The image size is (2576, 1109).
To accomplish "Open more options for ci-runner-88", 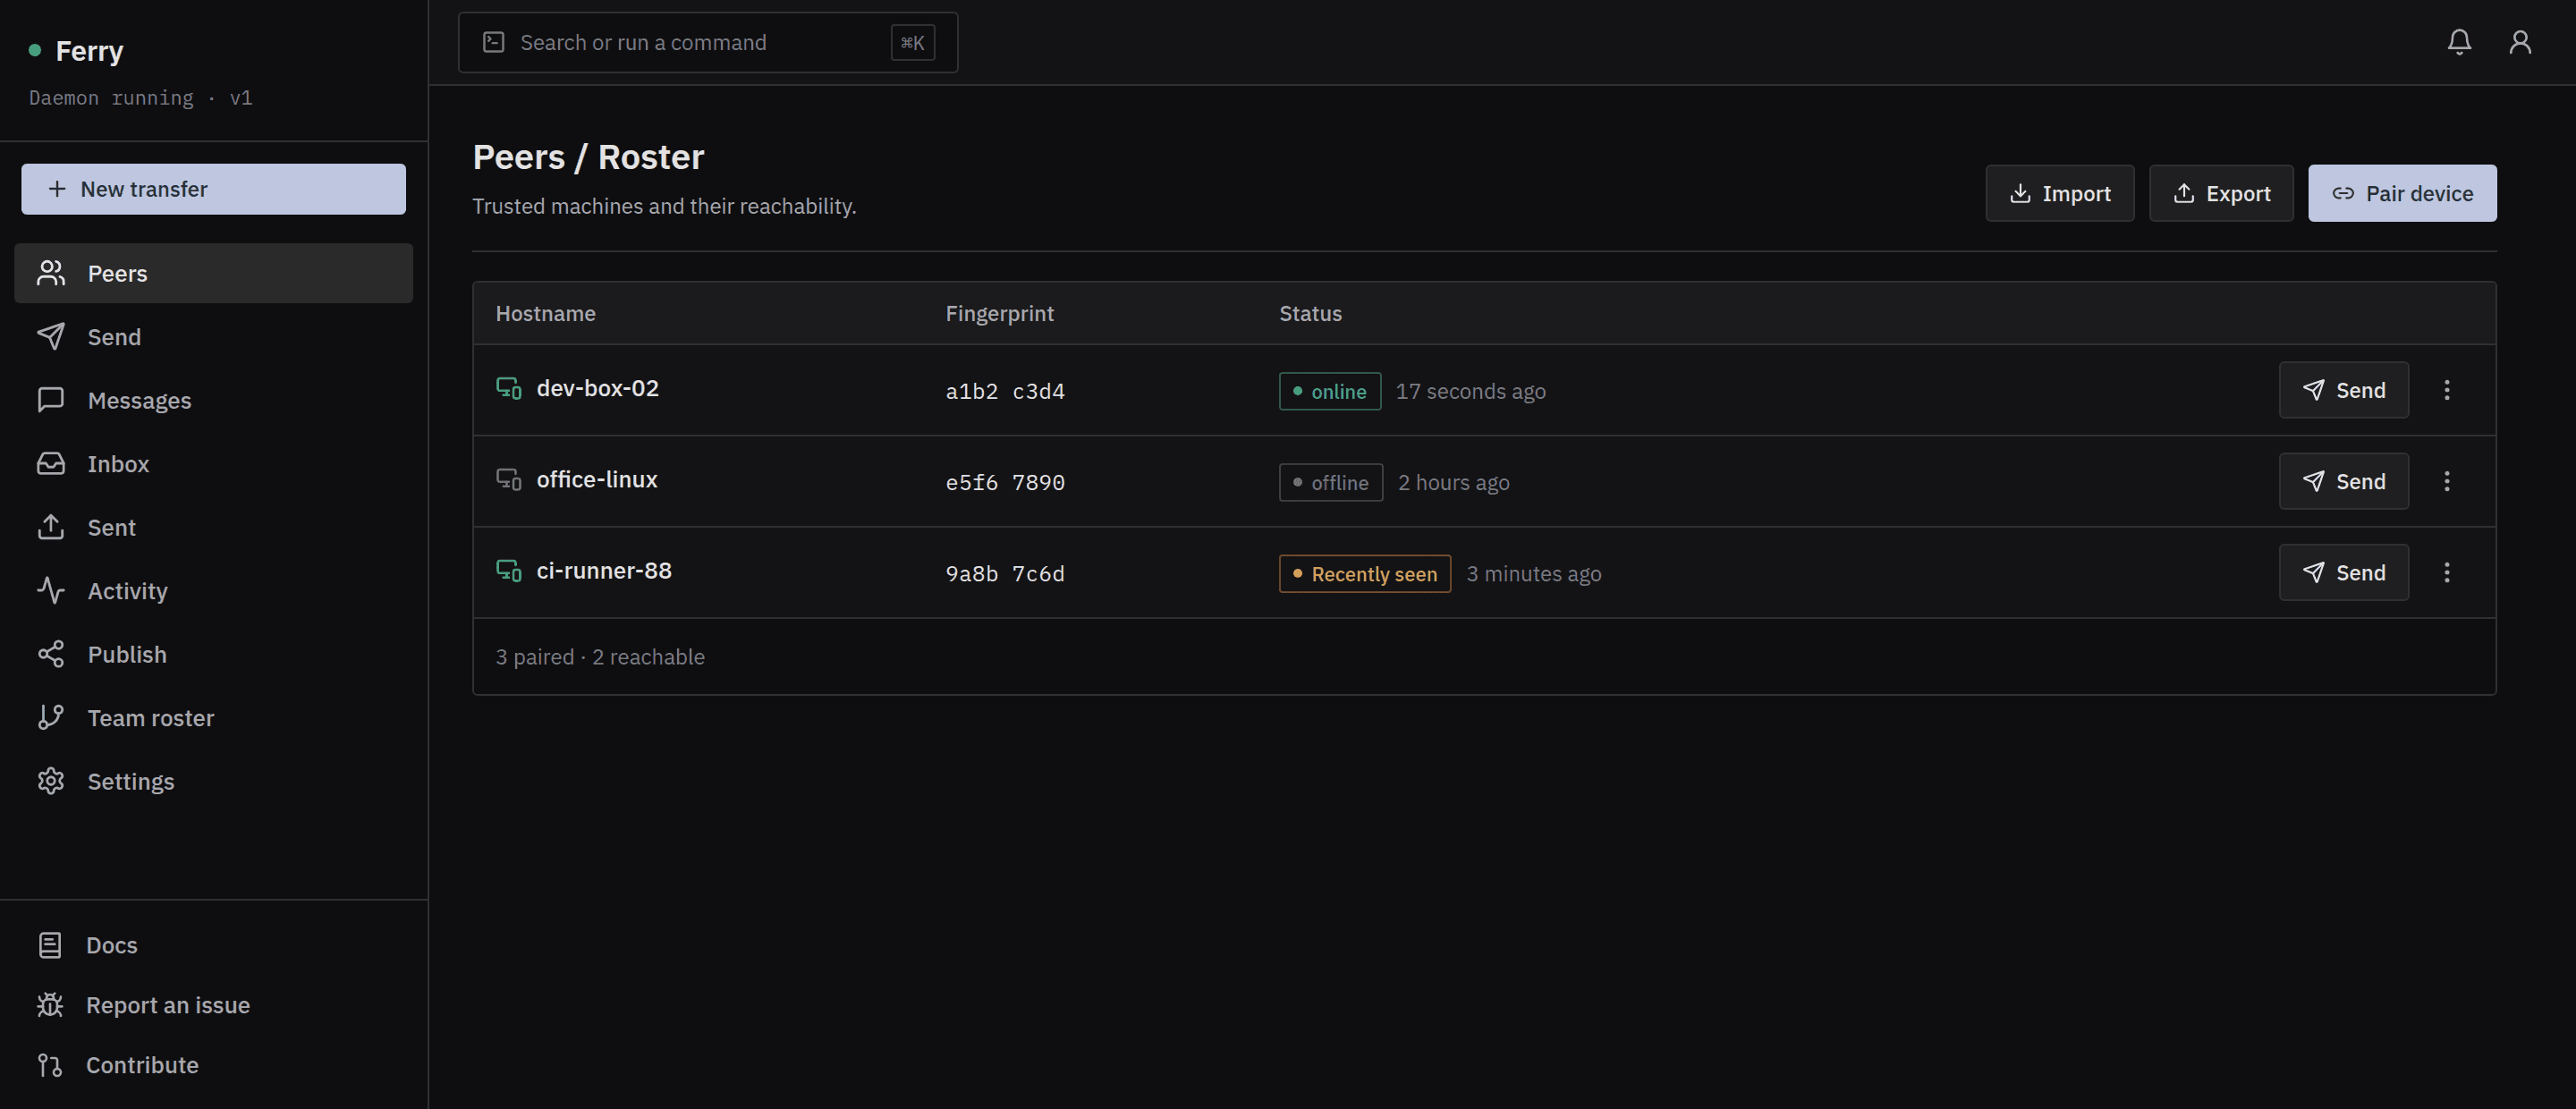I will point(2446,572).
